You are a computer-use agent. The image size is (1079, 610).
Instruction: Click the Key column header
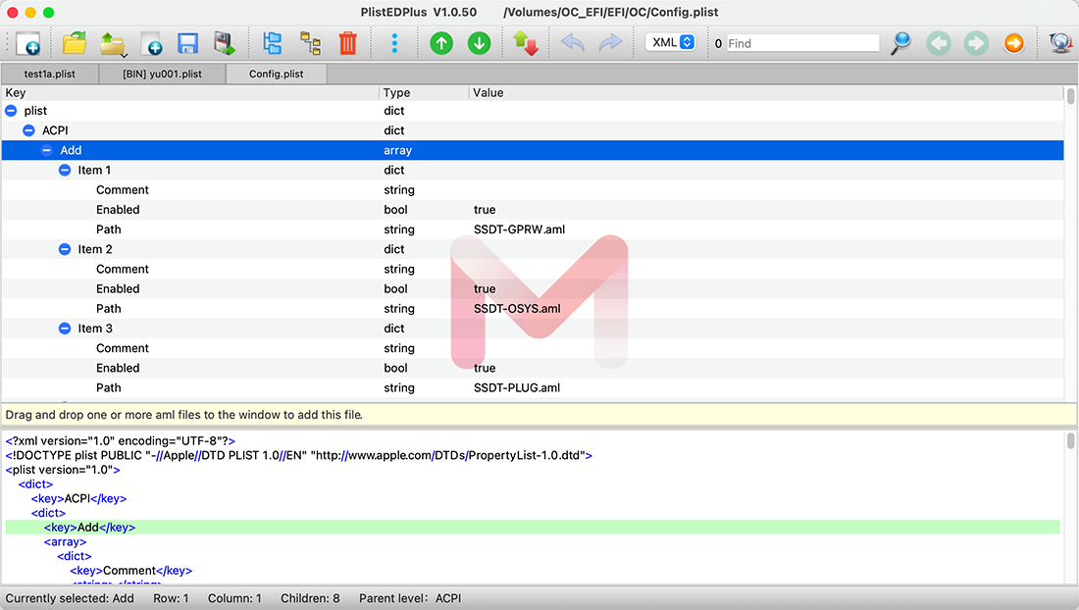[x=190, y=93]
